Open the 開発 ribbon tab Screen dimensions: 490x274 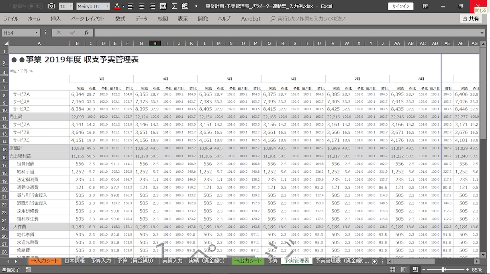(203, 18)
